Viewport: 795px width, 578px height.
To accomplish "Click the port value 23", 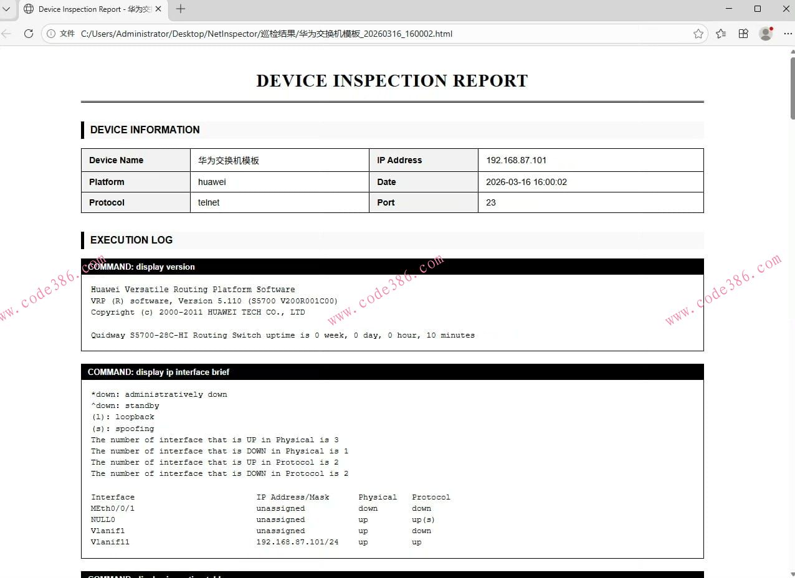I will [x=491, y=202].
